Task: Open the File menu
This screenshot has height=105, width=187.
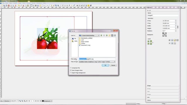Action: [x=3, y=3]
